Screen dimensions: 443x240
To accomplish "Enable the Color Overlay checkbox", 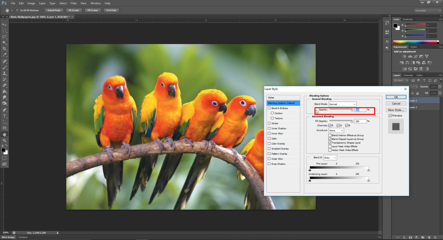I will pyautogui.click(x=269, y=144).
